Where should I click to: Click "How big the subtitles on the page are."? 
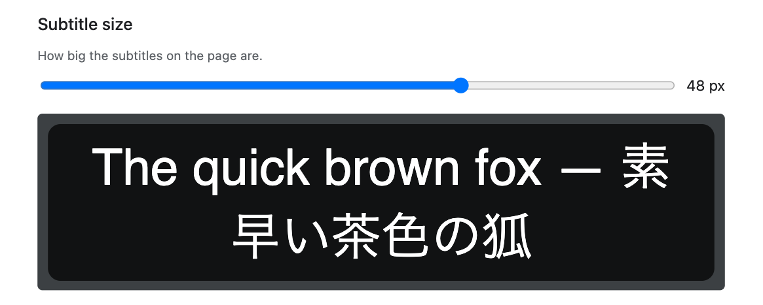[150, 56]
